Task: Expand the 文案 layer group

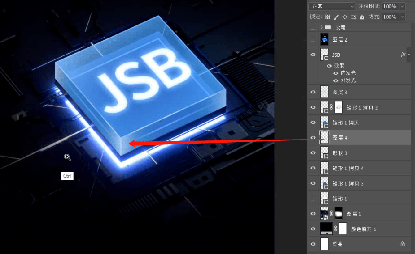Action: point(321,27)
